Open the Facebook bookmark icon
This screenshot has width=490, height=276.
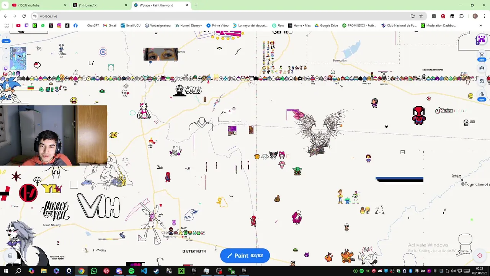tap(75, 26)
